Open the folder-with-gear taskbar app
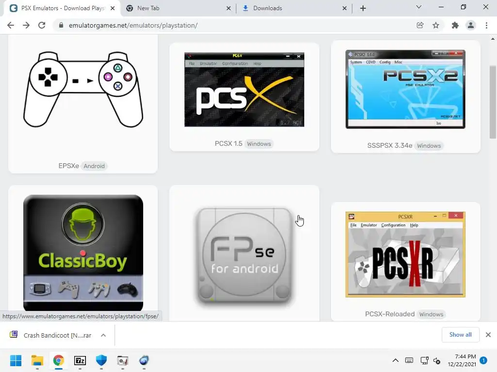The height and width of the screenshot is (372, 497). (123, 360)
